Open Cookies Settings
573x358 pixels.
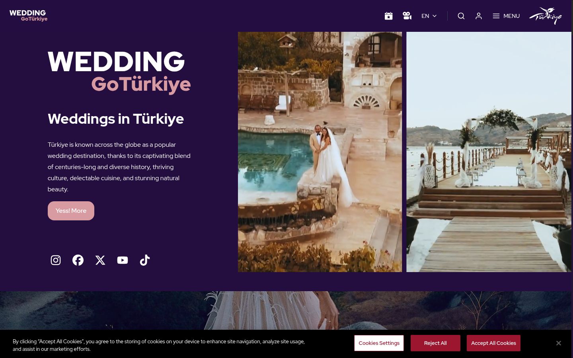point(379,343)
